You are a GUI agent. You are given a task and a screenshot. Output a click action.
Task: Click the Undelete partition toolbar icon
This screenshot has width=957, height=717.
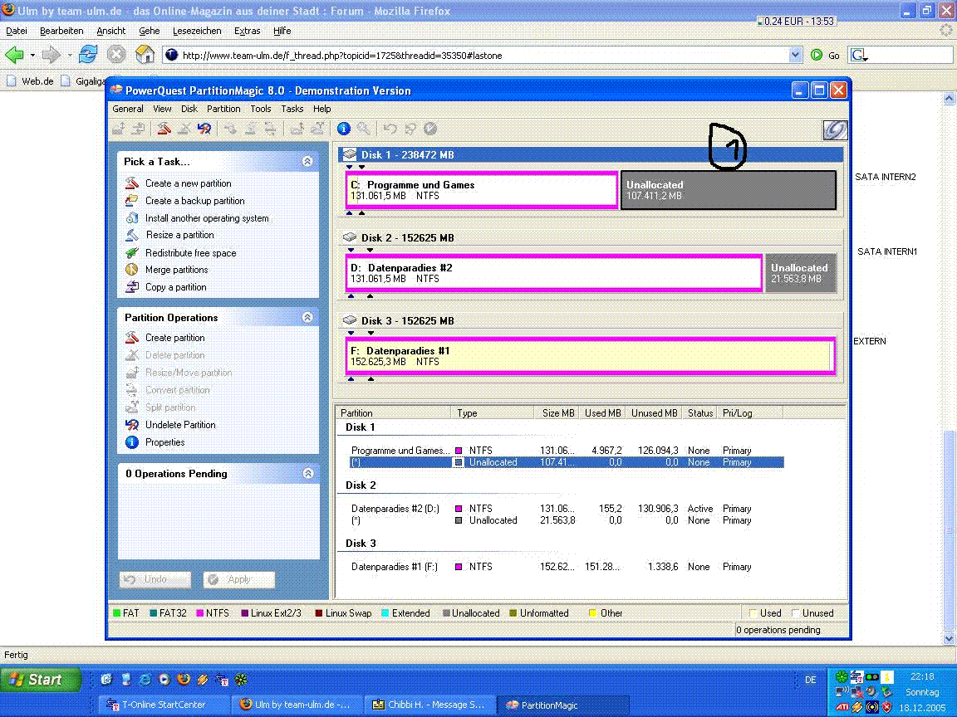[x=204, y=128]
